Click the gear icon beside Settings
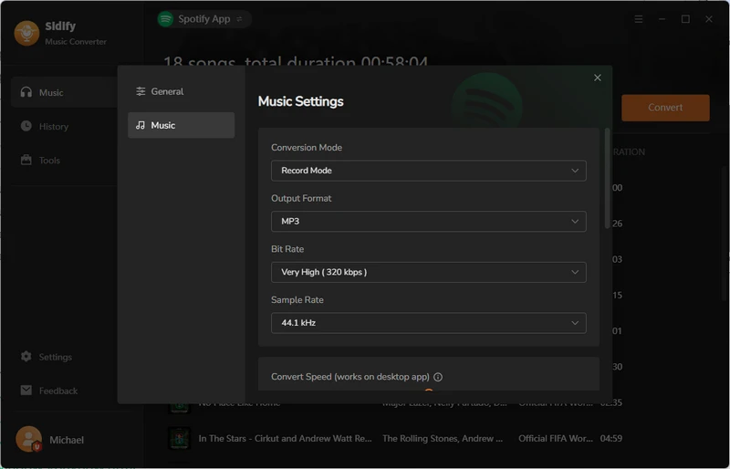Screen dimensions: 730x469 (26, 357)
